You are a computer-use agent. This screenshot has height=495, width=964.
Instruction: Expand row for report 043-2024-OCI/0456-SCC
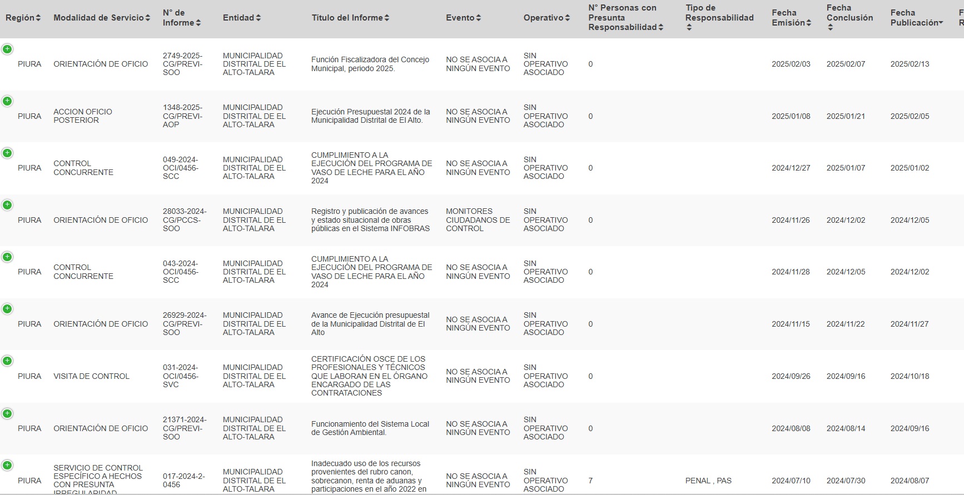tap(7, 257)
